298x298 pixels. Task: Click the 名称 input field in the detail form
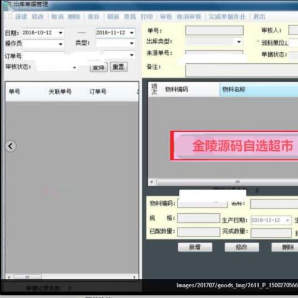tap(274, 204)
